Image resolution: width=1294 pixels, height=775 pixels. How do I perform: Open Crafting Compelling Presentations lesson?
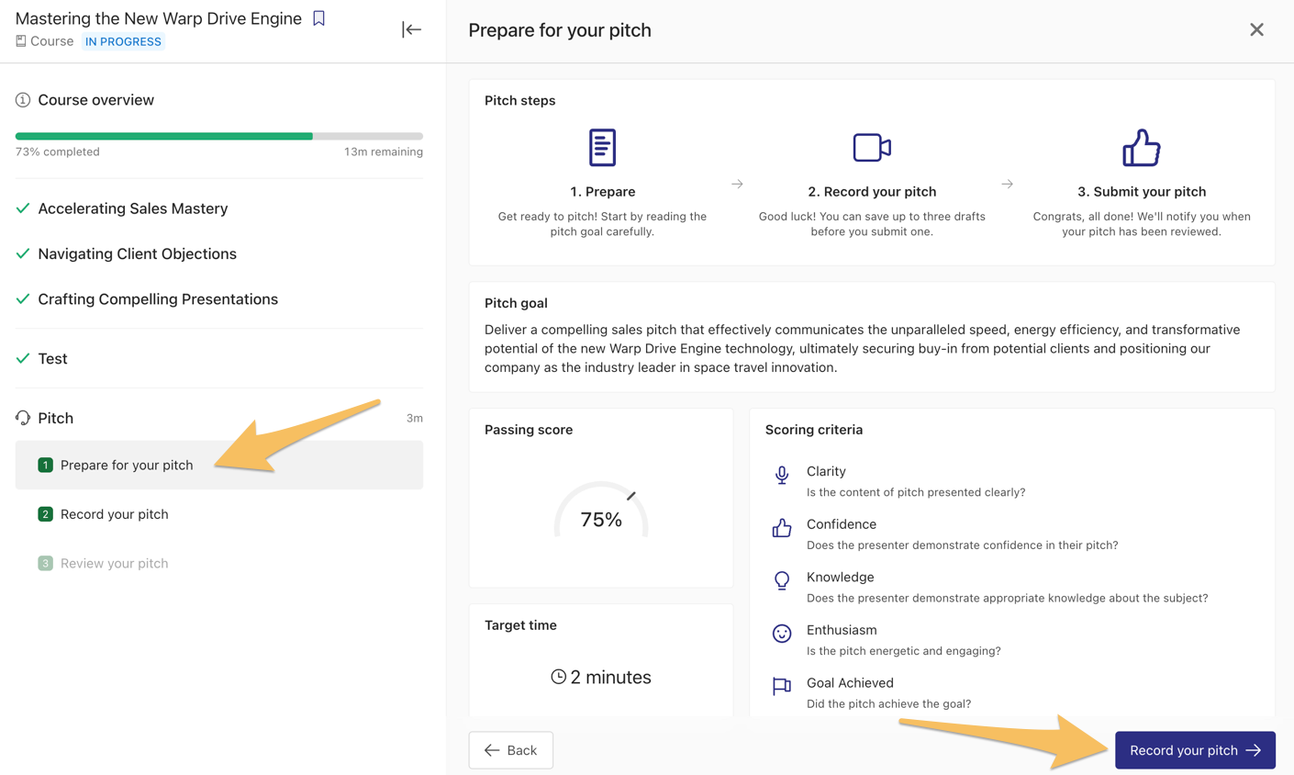click(158, 299)
